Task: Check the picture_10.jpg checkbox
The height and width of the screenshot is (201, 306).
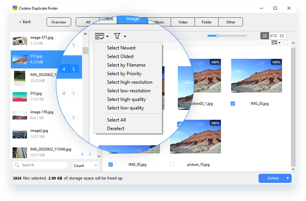Action: [172, 165]
